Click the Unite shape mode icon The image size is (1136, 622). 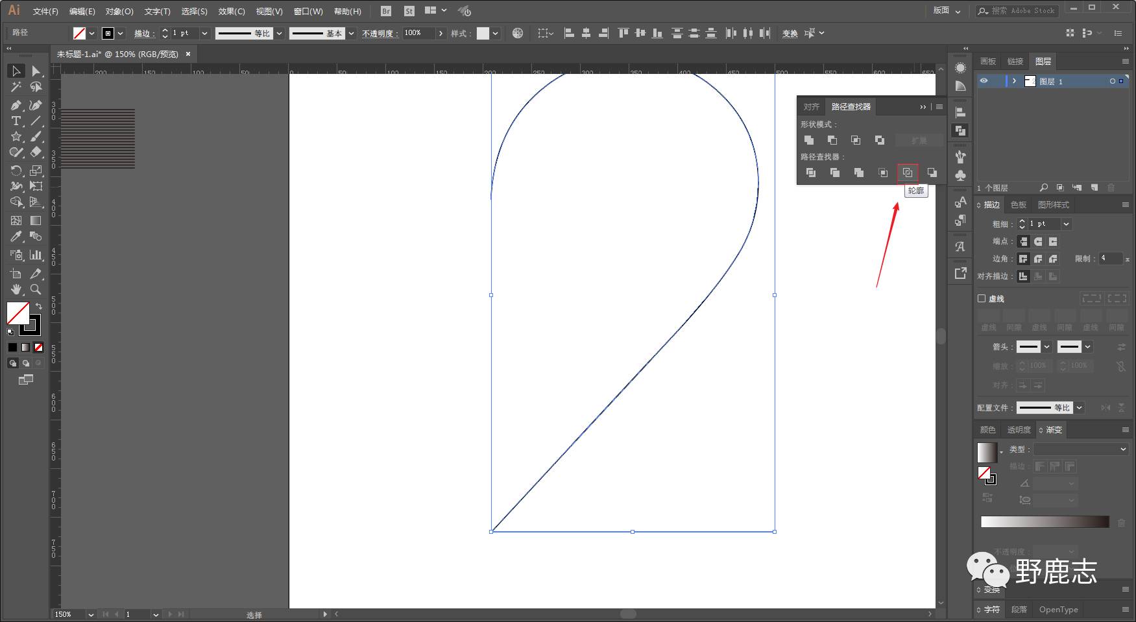(x=808, y=140)
